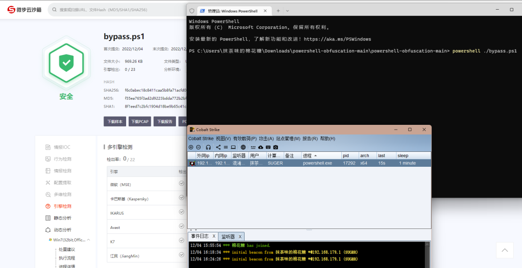The image size is (522, 268).
Task: Click the keystrokes dots icon in toolbar
Action: (253, 147)
